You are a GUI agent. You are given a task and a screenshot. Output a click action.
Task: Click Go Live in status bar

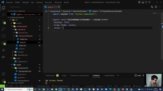137,86
